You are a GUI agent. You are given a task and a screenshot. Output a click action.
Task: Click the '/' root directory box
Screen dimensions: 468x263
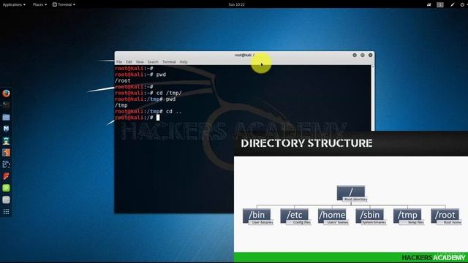(x=351, y=193)
